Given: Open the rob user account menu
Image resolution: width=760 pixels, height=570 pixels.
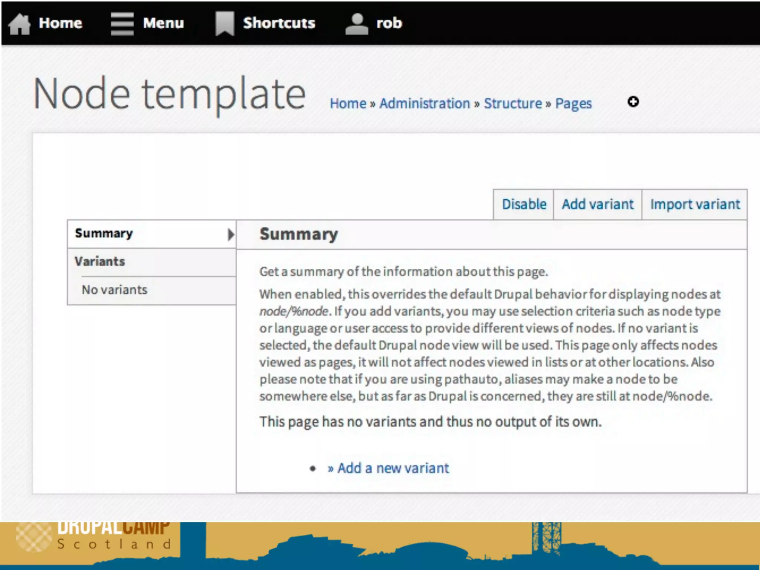Looking at the screenshot, I should (389, 23).
